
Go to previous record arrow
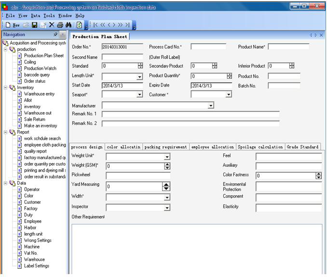point(109,25)
